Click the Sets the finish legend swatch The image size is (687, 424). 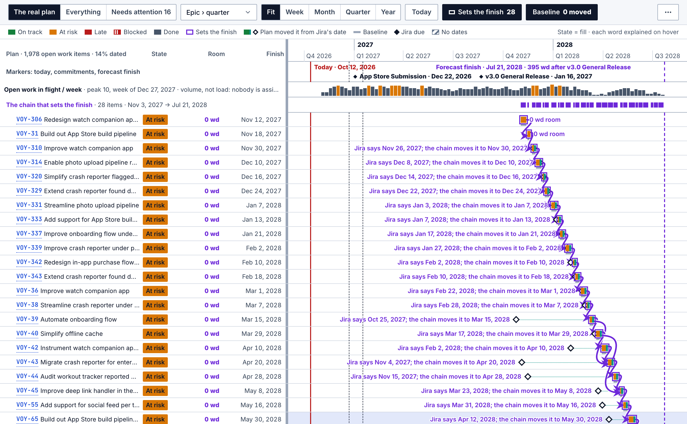189,32
